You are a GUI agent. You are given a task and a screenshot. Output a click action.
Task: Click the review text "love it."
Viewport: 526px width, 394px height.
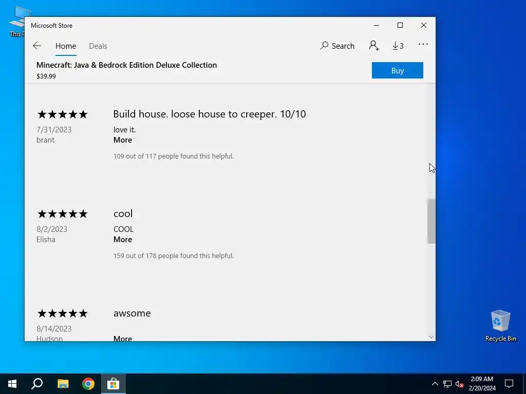pos(124,130)
